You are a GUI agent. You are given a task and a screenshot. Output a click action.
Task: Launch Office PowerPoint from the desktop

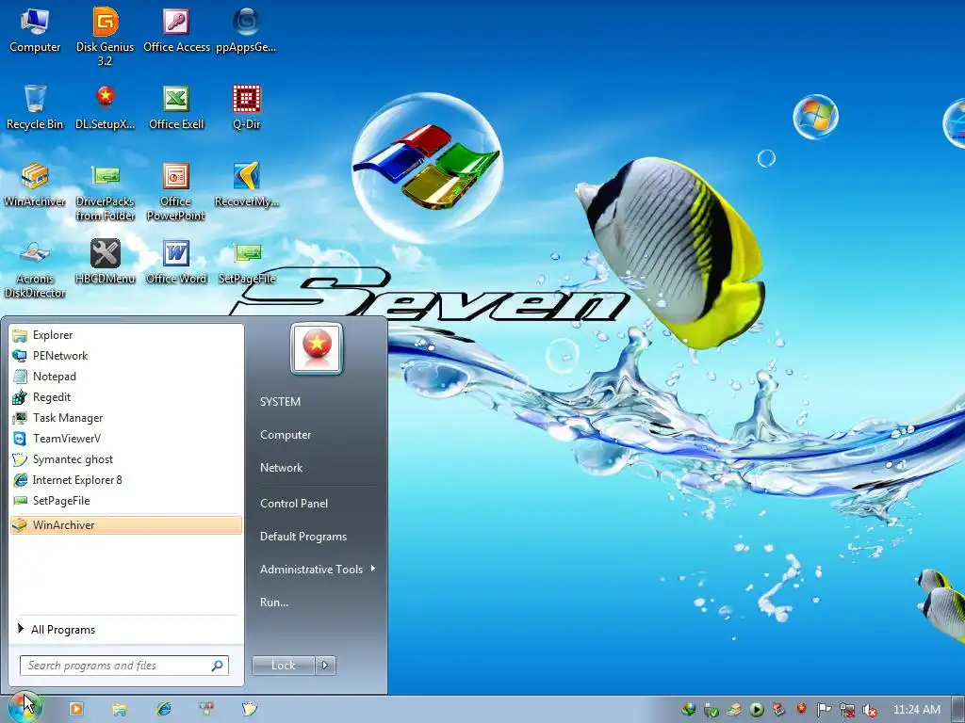coord(176,192)
